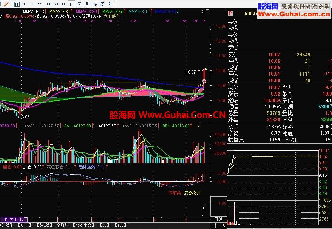The height and width of the screenshot is (229, 332).
Task: Click the MMA4: 8.45 indicator value
Action: 112,12
